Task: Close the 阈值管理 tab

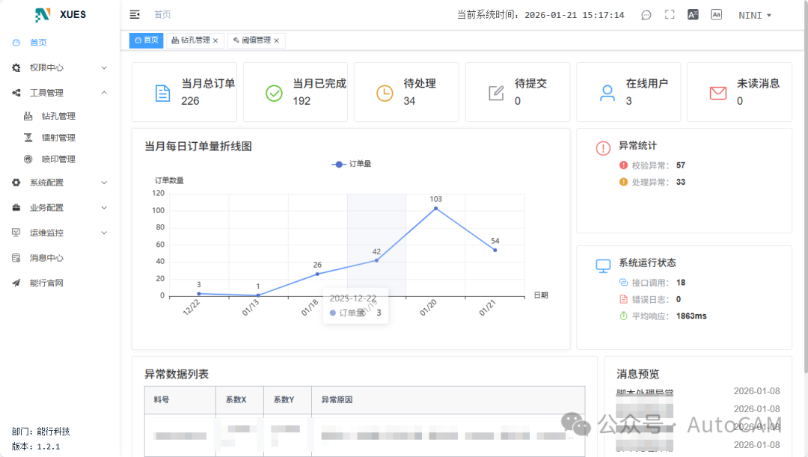Action: (x=276, y=40)
